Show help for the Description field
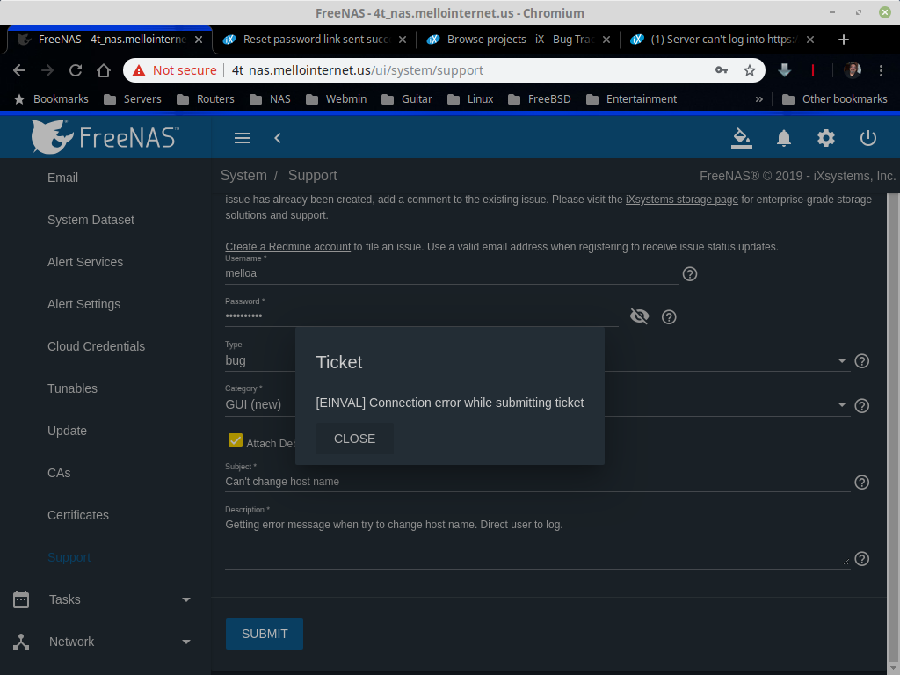 click(861, 558)
